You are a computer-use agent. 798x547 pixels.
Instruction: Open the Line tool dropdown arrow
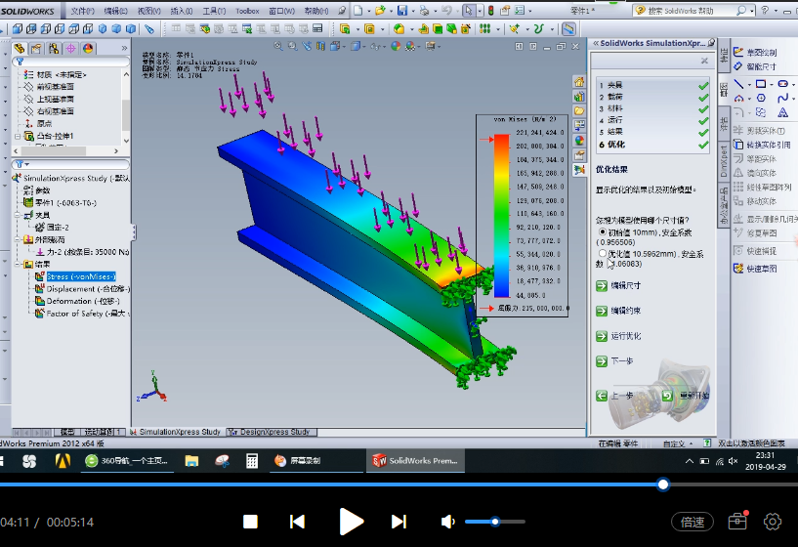[x=750, y=84]
